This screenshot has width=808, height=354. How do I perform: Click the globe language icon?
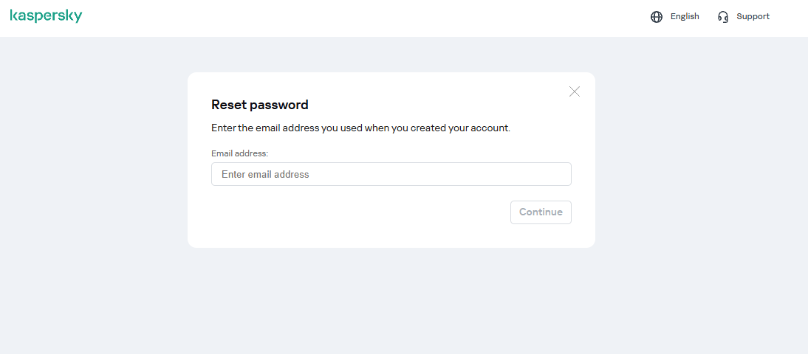click(657, 17)
